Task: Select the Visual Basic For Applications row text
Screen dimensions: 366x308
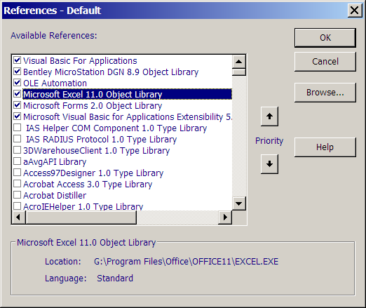Action: click(x=80, y=61)
